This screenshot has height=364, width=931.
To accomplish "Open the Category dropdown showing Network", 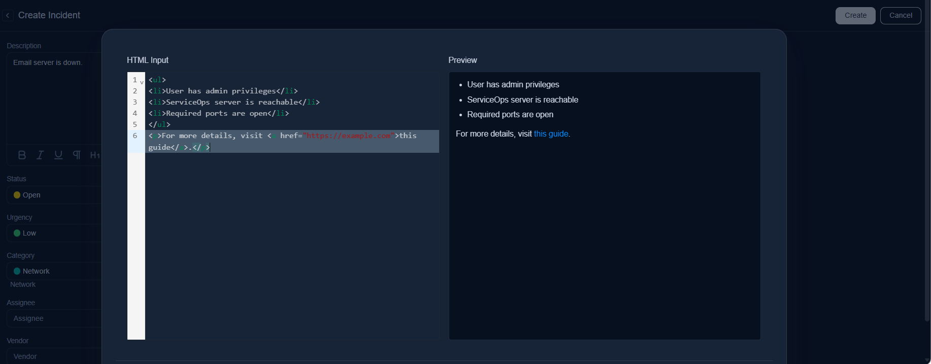I will click(54, 271).
